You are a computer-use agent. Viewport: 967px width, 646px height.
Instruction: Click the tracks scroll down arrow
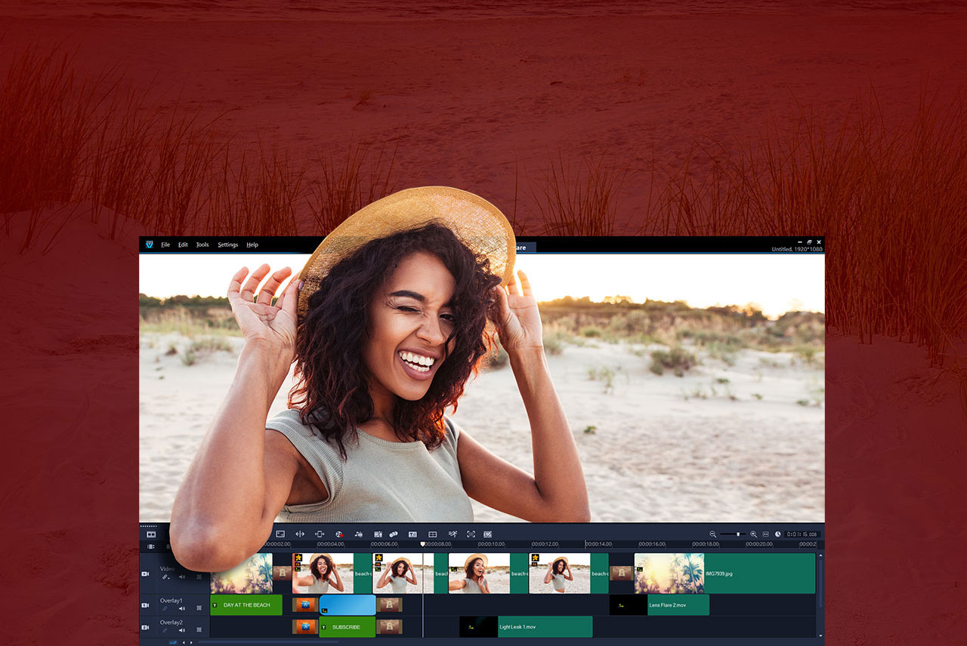[x=820, y=635]
